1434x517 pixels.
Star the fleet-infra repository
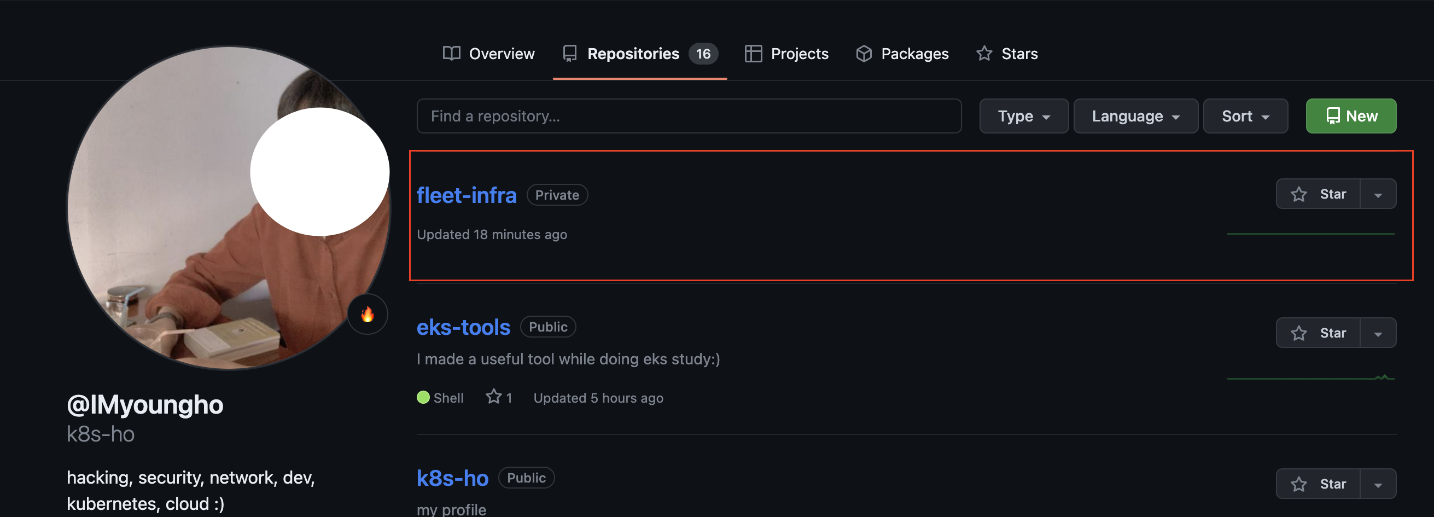tap(1318, 194)
